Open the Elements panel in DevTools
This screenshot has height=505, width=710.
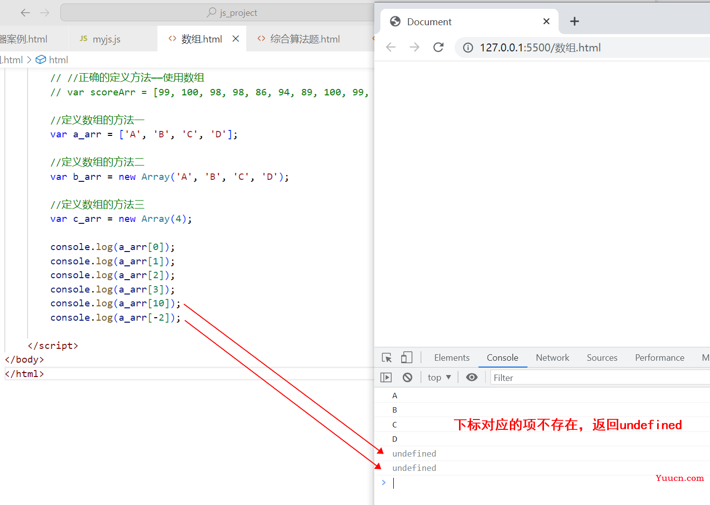point(452,358)
